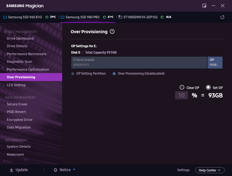Screen dimensions: 232x176
Task: Open Diagnostic Scan section
Action: pos(19,62)
